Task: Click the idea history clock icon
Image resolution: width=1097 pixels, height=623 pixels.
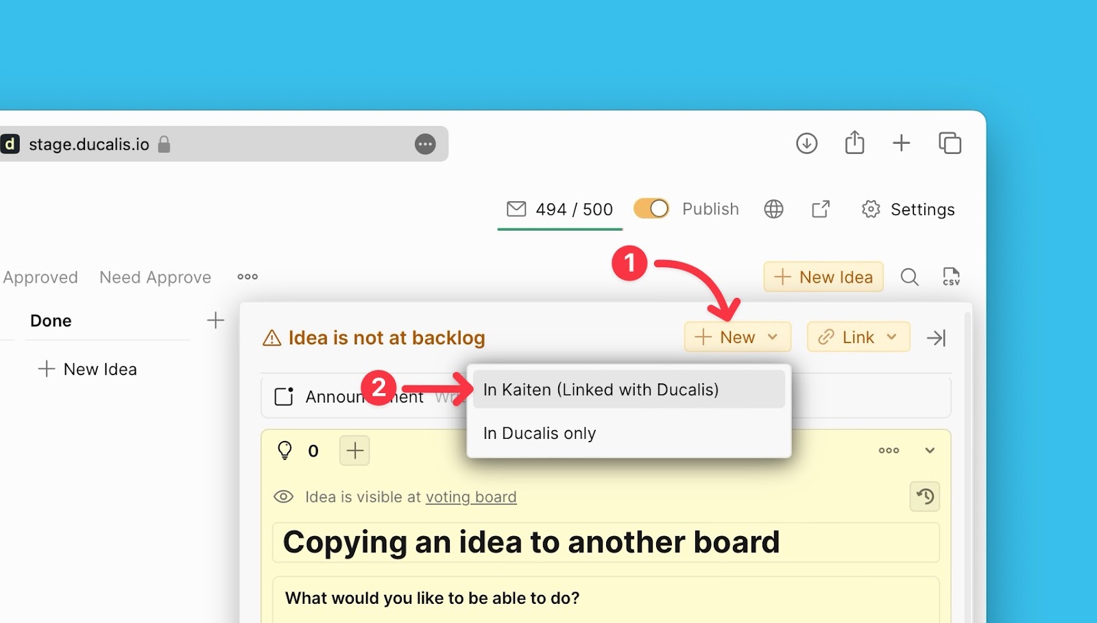Action: coord(925,496)
